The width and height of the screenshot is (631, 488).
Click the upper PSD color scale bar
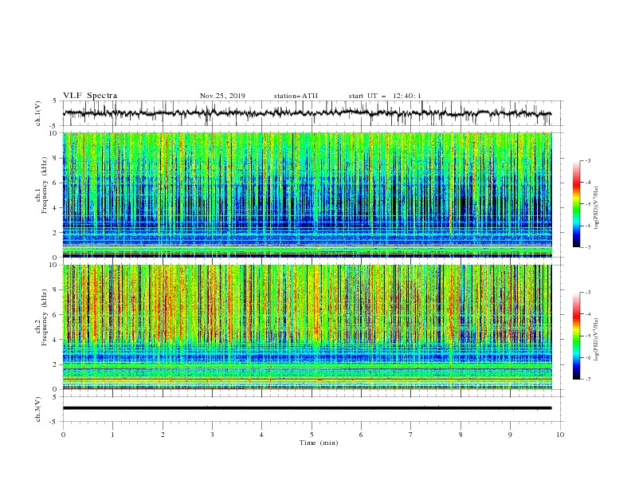pos(576,203)
